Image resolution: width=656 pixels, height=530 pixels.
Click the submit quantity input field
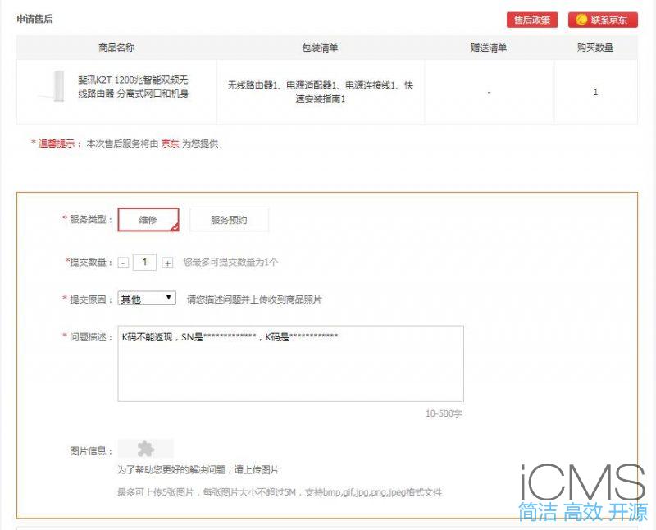click(145, 263)
